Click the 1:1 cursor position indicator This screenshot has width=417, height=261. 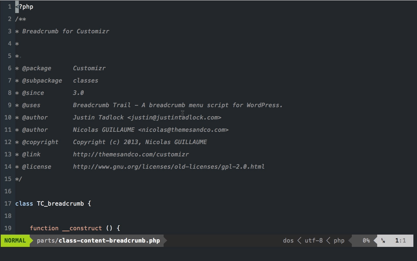400,240
